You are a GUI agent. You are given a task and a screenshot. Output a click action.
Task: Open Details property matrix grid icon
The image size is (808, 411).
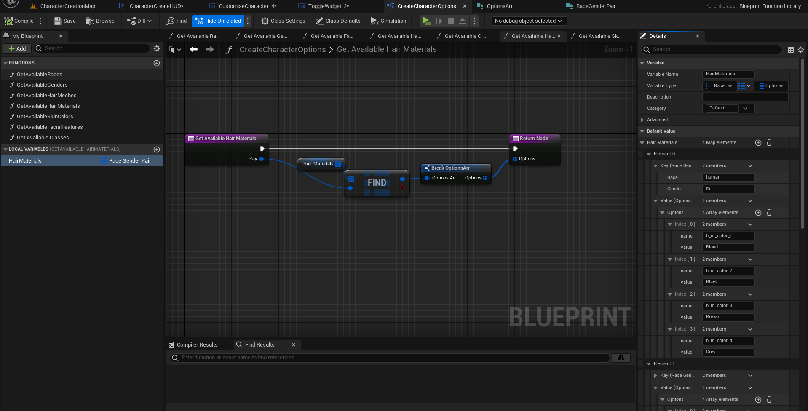coord(791,50)
